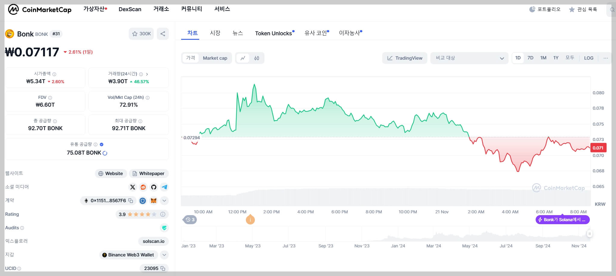The width and height of the screenshot is (616, 276).
Task: Open the 이자농사 tab
Action: tap(350, 33)
